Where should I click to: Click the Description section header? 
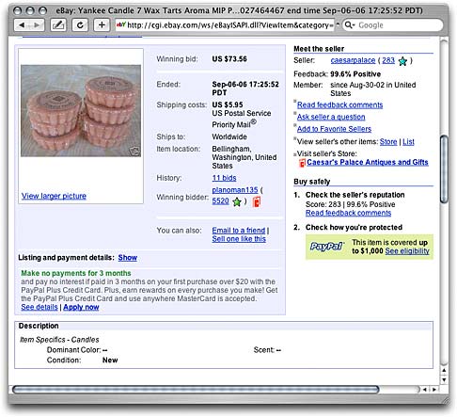point(39,326)
